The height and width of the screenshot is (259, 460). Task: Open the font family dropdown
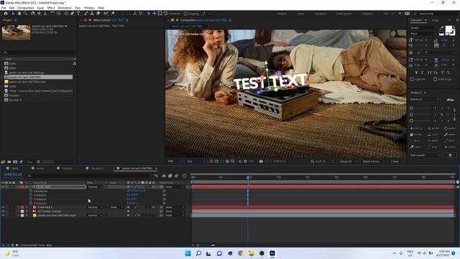(x=423, y=28)
